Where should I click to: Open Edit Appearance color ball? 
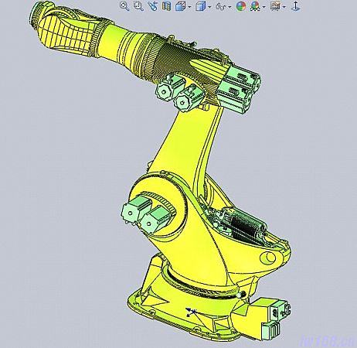(x=241, y=6)
